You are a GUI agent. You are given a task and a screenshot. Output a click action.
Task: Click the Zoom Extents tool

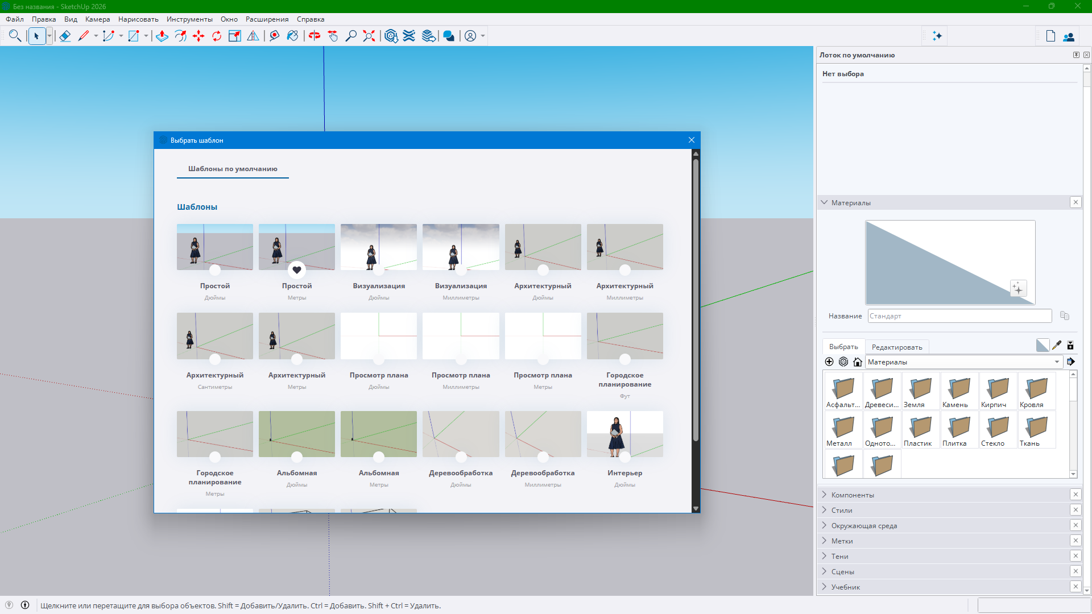pos(369,36)
